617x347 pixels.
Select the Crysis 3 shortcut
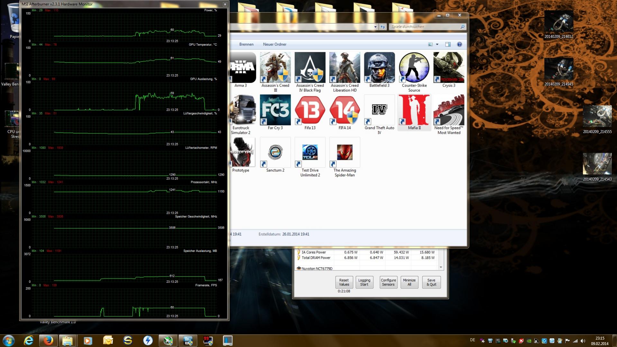449,70
